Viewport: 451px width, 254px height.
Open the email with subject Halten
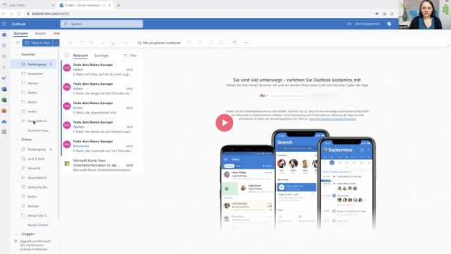pyautogui.click(x=102, y=69)
